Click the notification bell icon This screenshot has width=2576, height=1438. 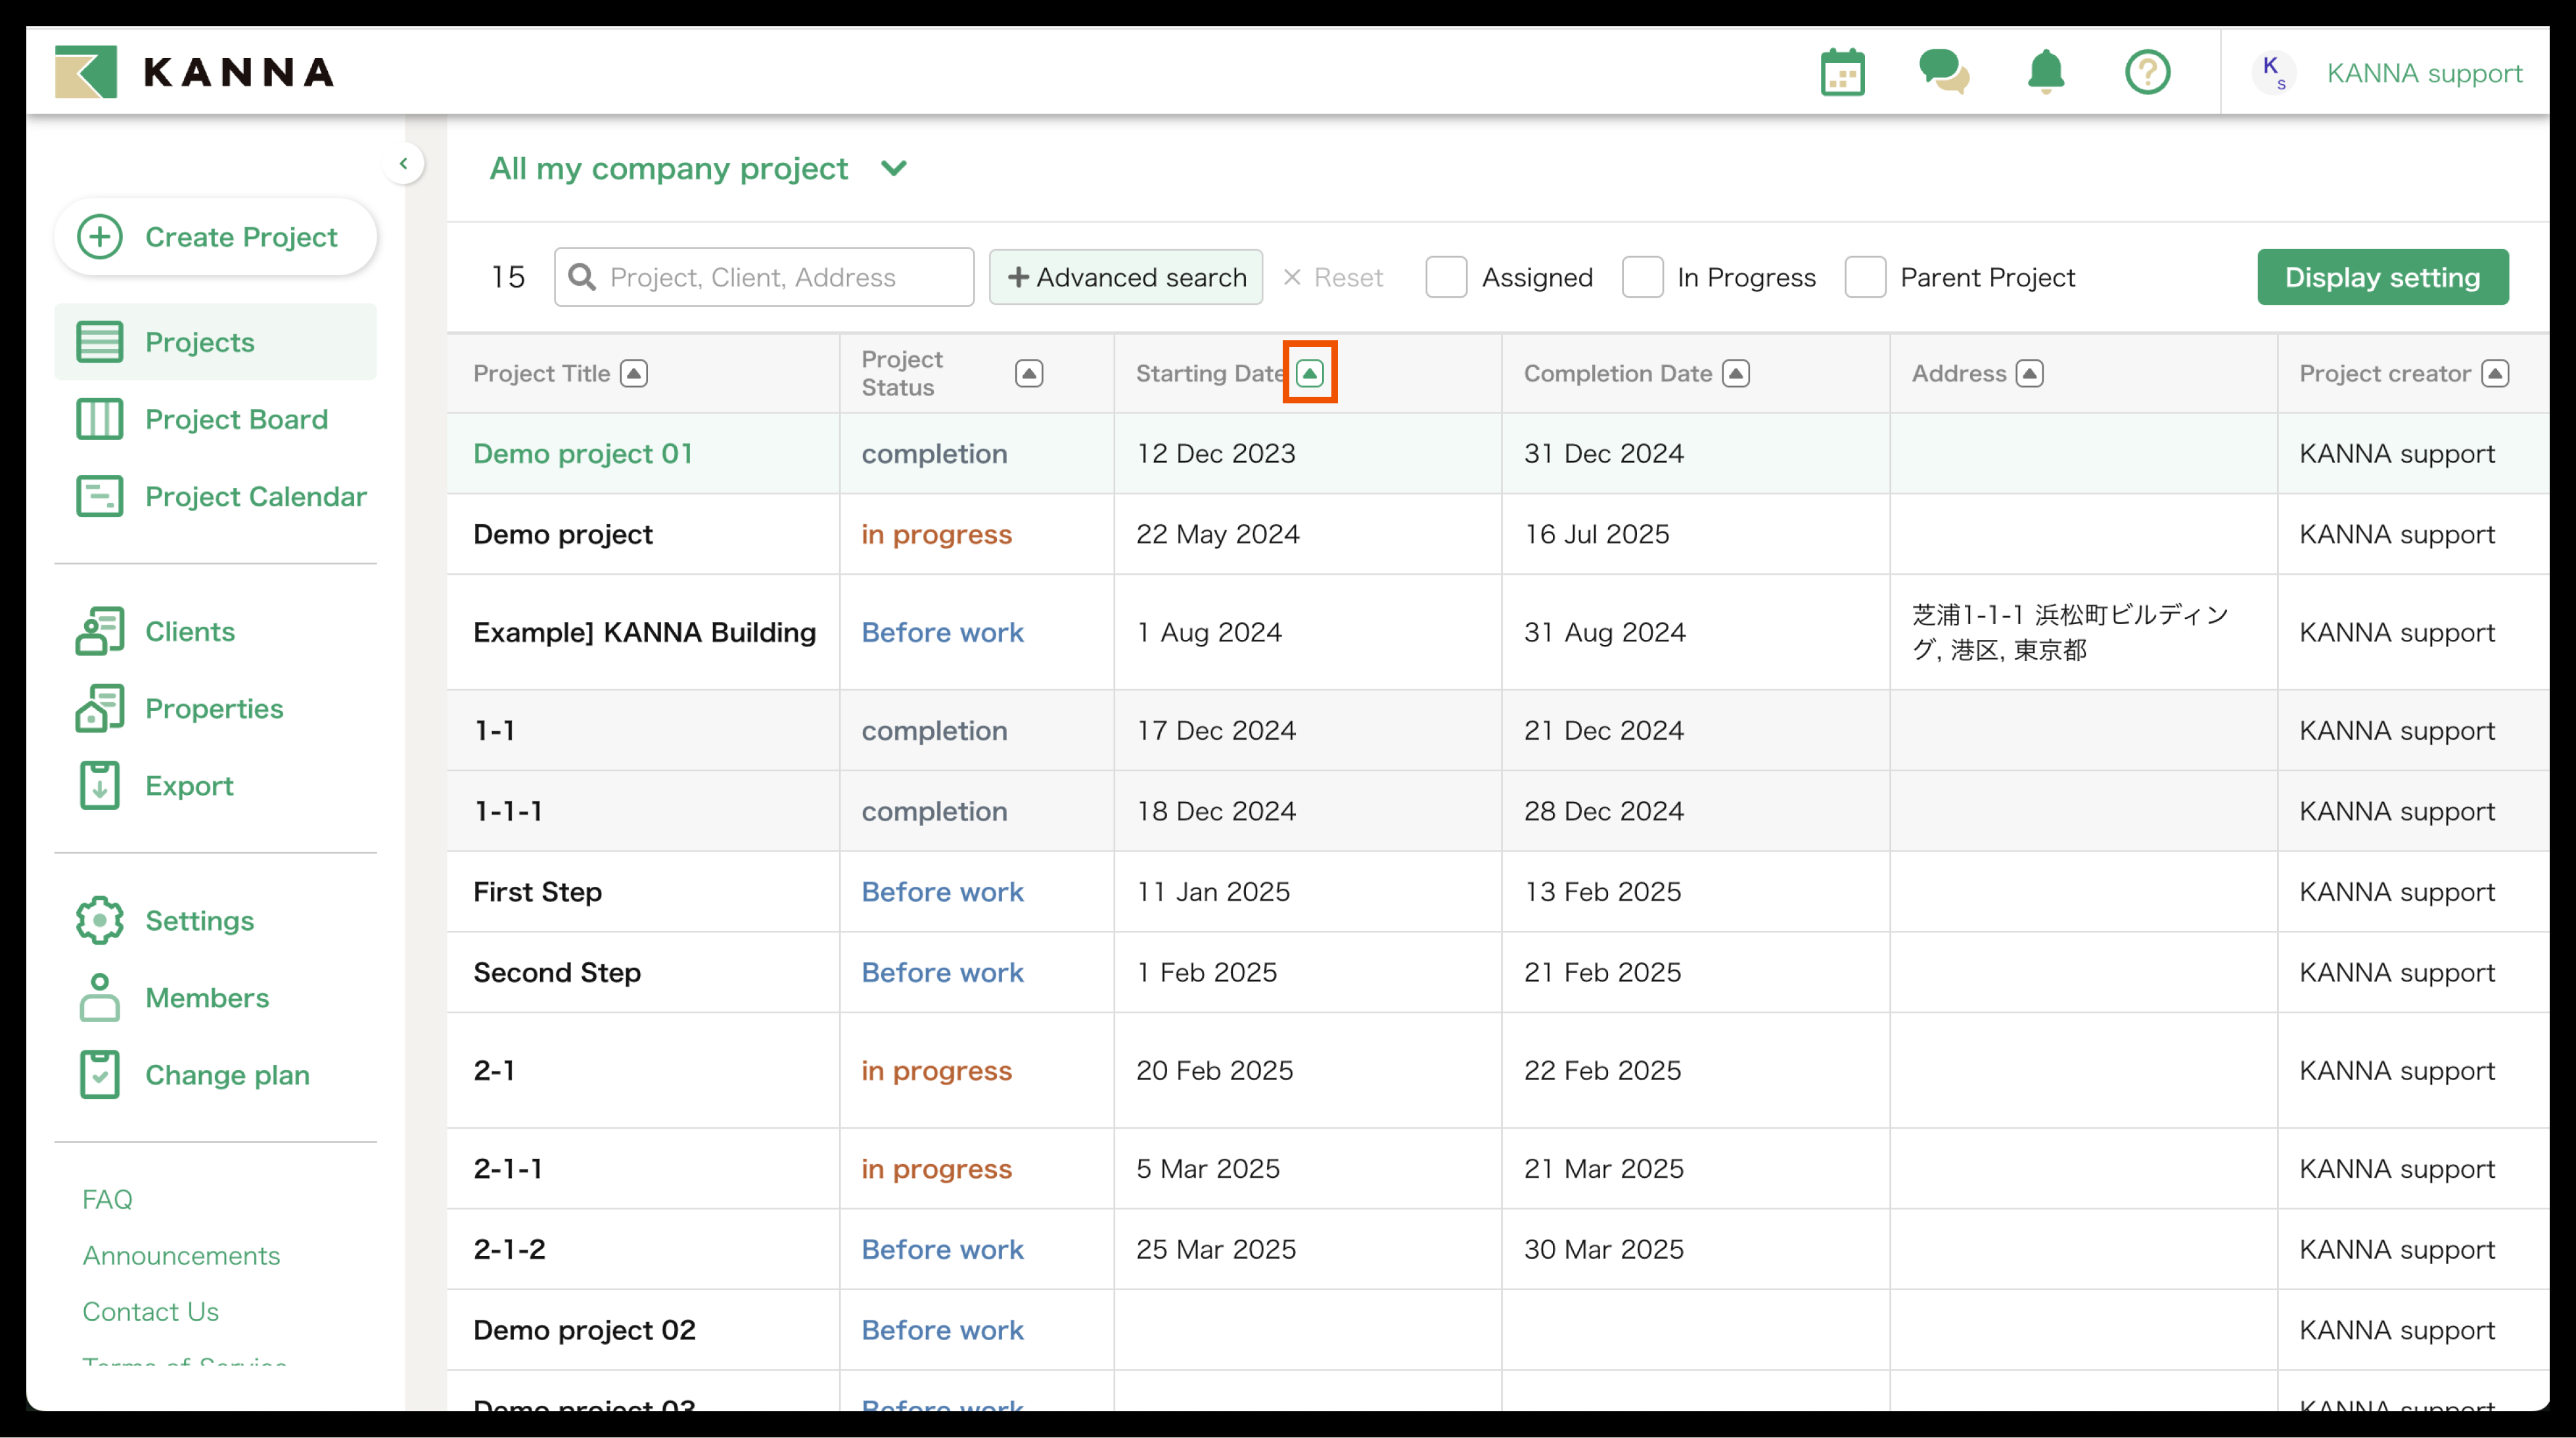coord(2045,73)
